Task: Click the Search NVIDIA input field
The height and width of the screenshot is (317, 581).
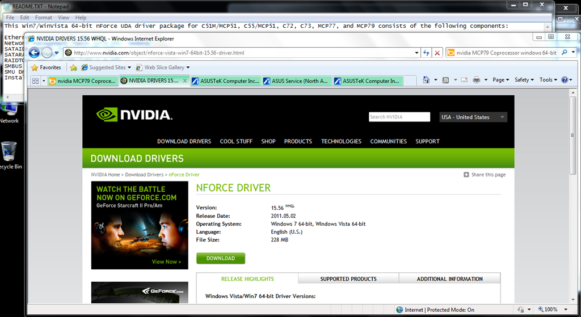Action: [x=399, y=117]
